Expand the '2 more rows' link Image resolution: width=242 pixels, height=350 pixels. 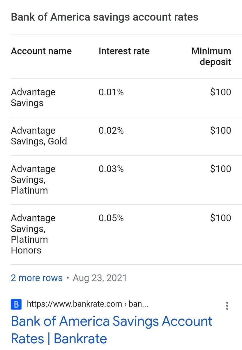coord(37,278)
